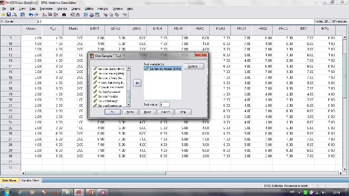The image size is (349, 196).
Task: Click the Insert Variable toolbar icon
Action: click(x=78, y=15)
